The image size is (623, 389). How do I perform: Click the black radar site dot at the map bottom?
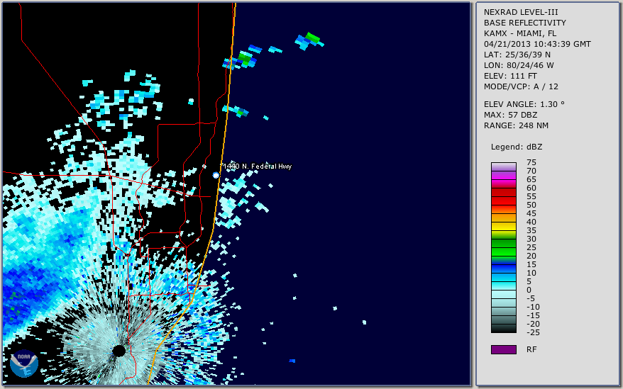[118, 351]
